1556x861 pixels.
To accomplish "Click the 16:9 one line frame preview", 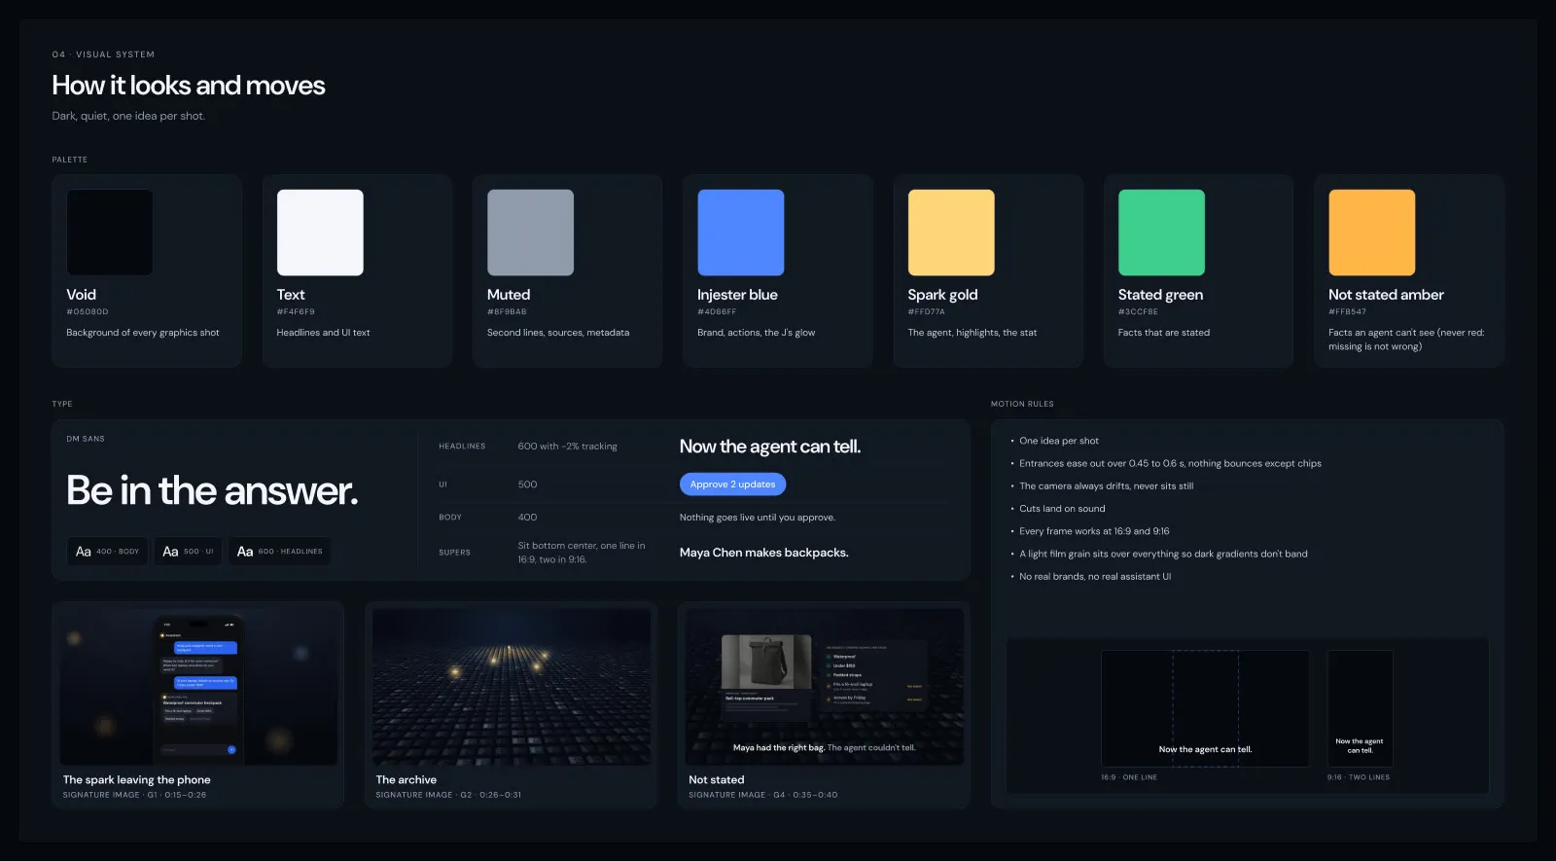I will [x=1205, y=708].
